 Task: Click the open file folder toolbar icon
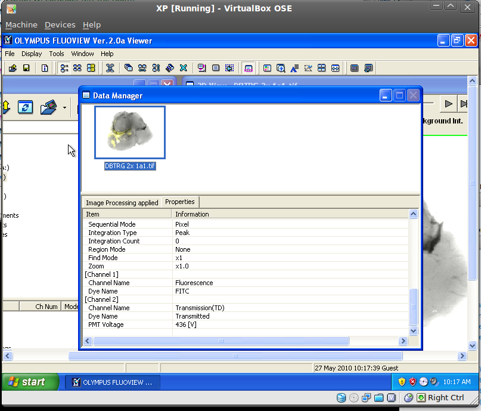13,68
